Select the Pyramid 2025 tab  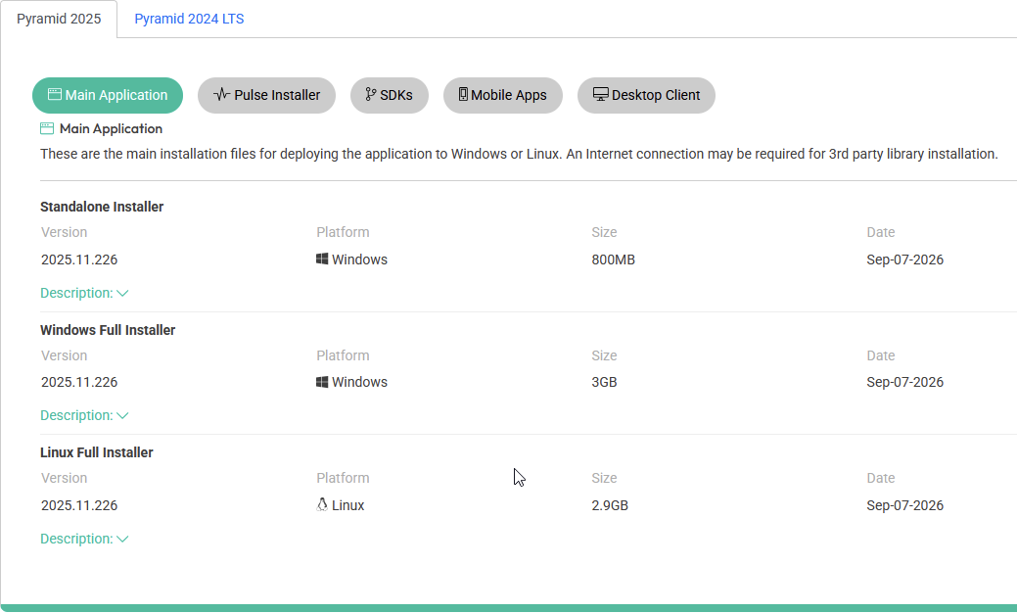59,19
